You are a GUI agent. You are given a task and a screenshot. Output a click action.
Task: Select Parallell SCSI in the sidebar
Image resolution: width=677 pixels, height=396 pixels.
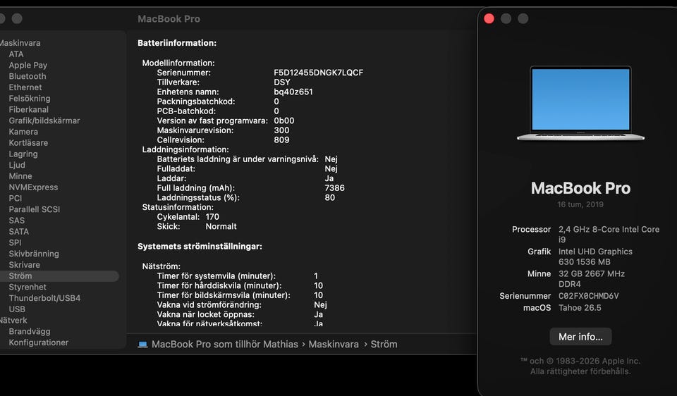34,209
